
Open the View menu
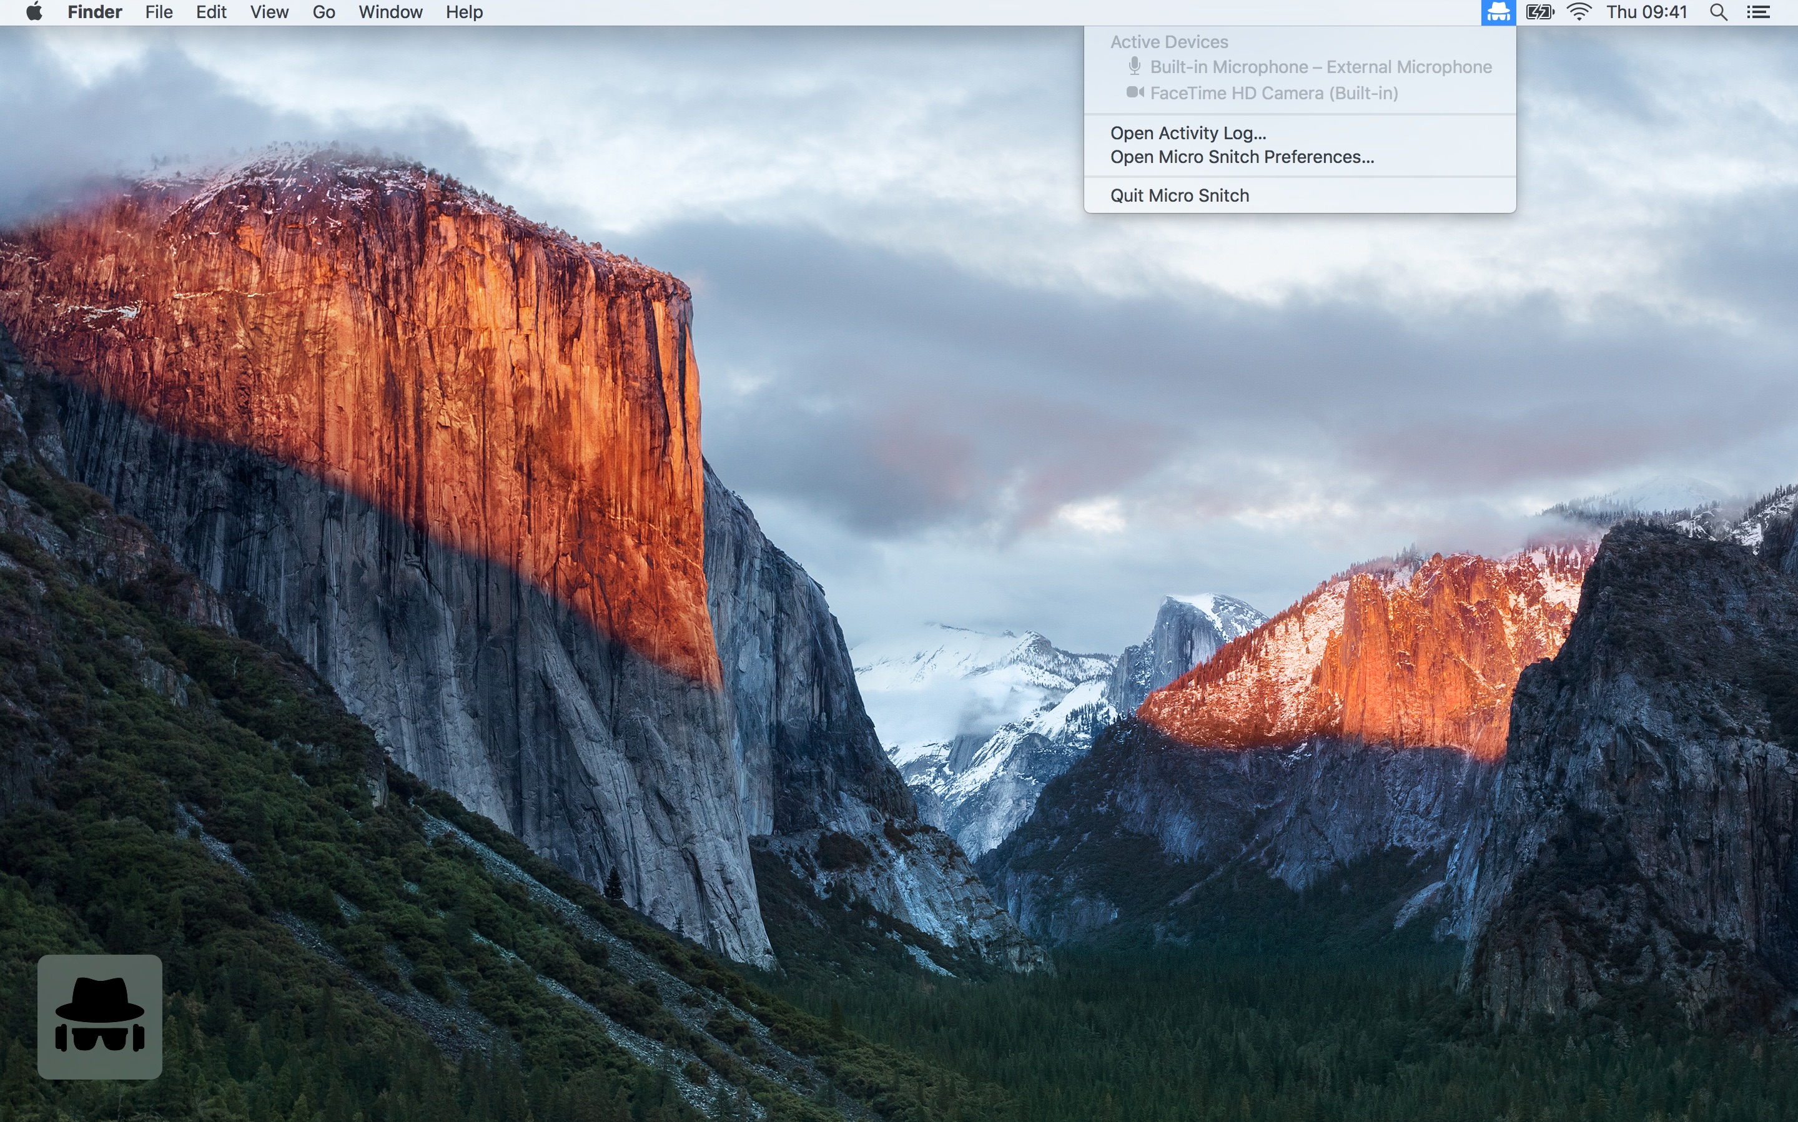tap(269, 12)
